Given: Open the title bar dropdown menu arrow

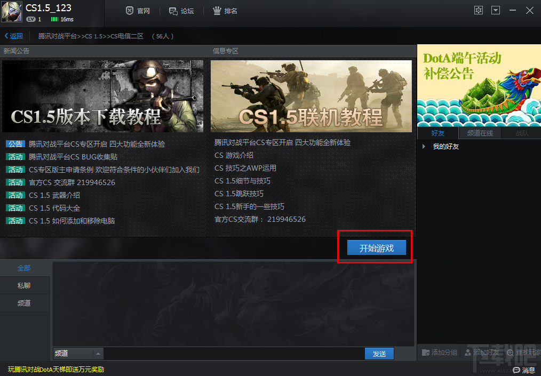Looking at the screenshot, I should tap(496, 10).
